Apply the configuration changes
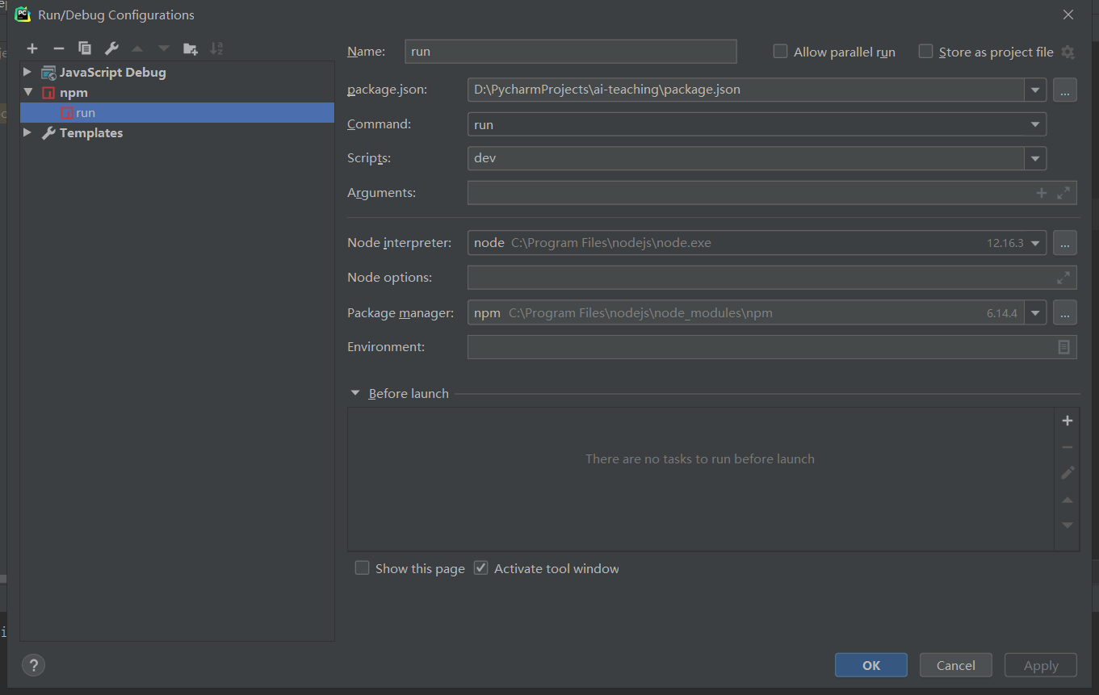 point(1040,665)
